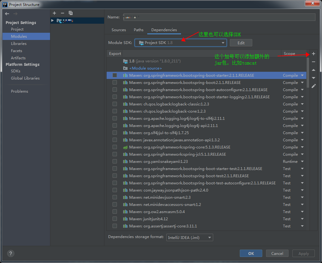Remove selected dependency using the minus icon

coord(313,61)
